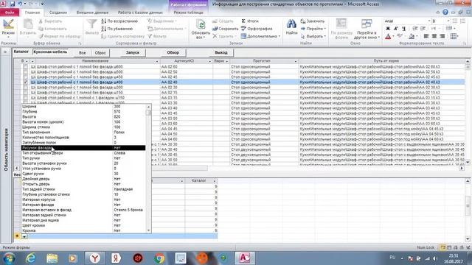Align text left in ribbon
This screenshot has width=472, height=265.
426,36
